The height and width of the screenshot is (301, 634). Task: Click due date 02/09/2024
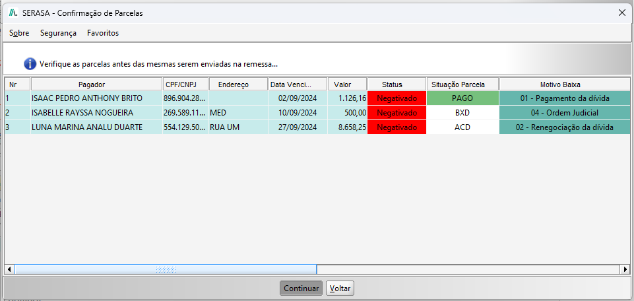298,98
